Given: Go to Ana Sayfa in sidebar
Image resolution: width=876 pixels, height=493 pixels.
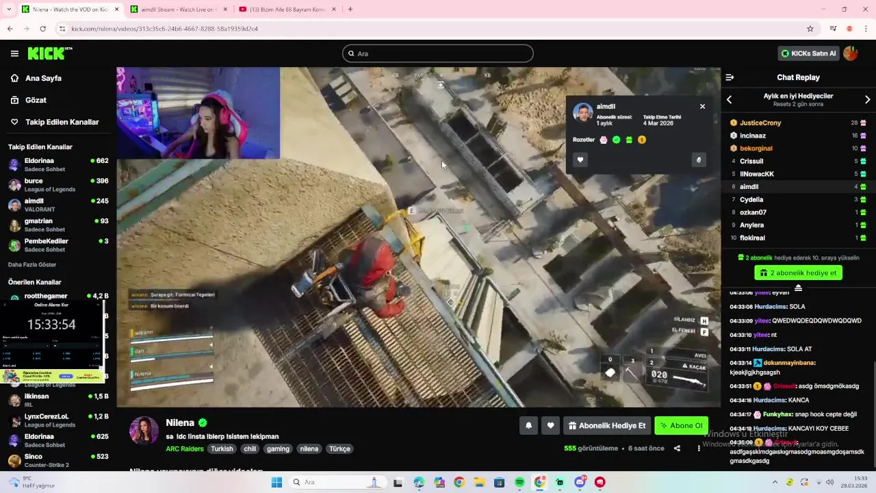Looking at the screenshot, I should [x=43, y=78].
